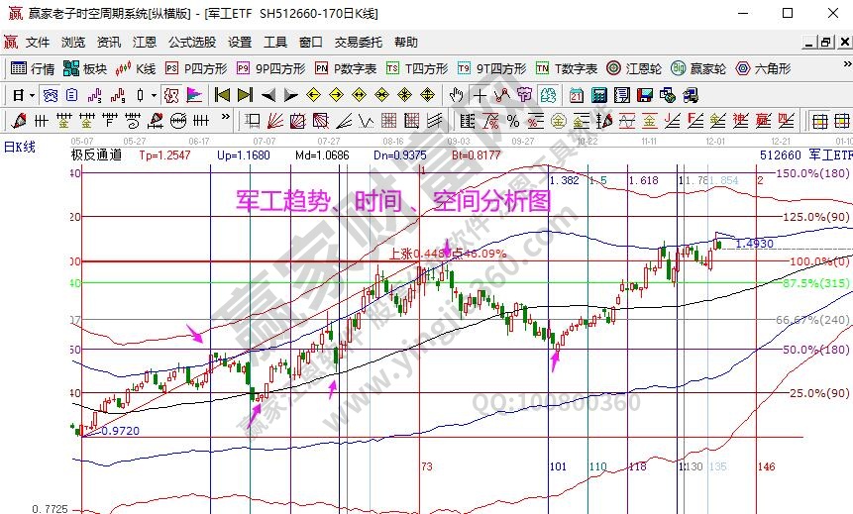
Task: Click the 板块 sector button
Action: tap(85, 68)
